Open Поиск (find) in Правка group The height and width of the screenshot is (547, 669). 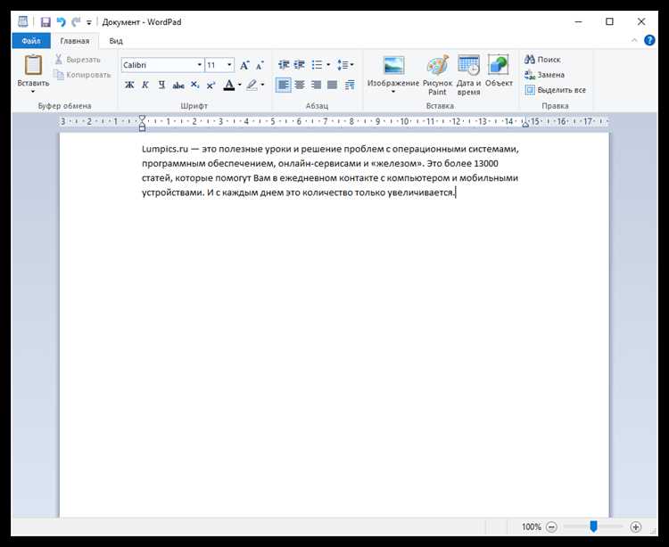tap(542, 60)
